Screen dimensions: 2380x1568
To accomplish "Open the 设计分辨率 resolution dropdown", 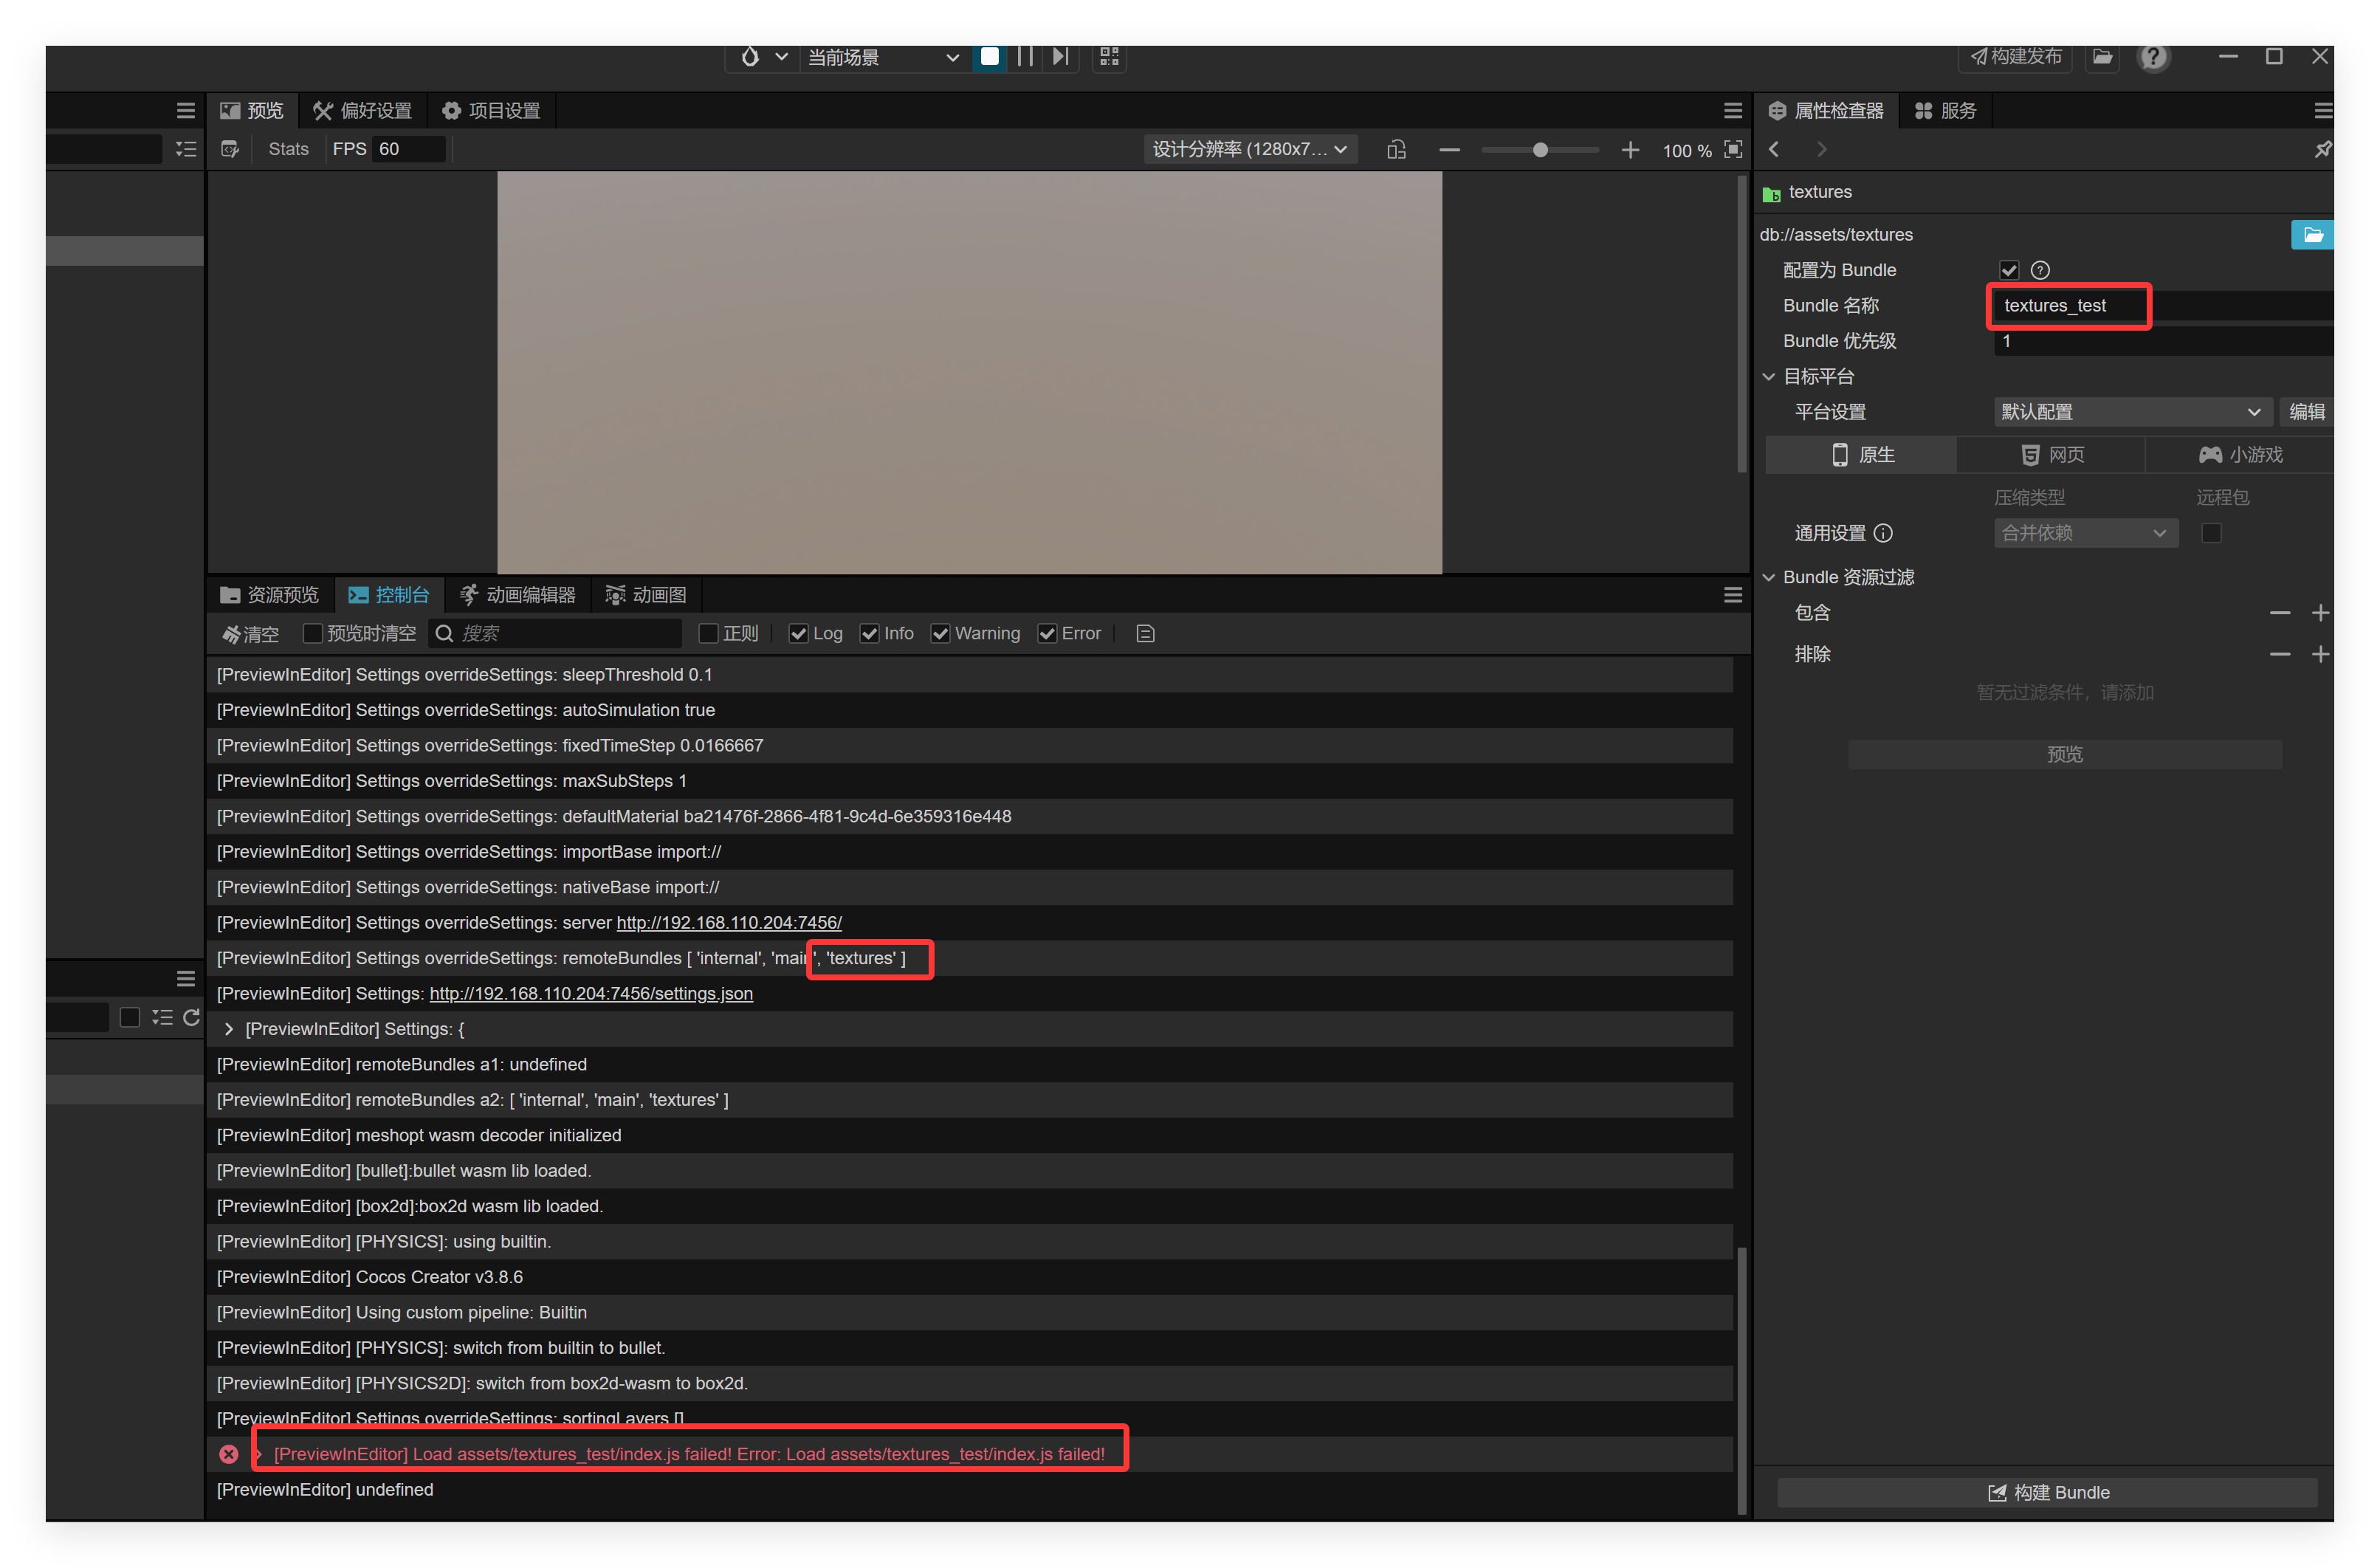I will [1250, 150].
